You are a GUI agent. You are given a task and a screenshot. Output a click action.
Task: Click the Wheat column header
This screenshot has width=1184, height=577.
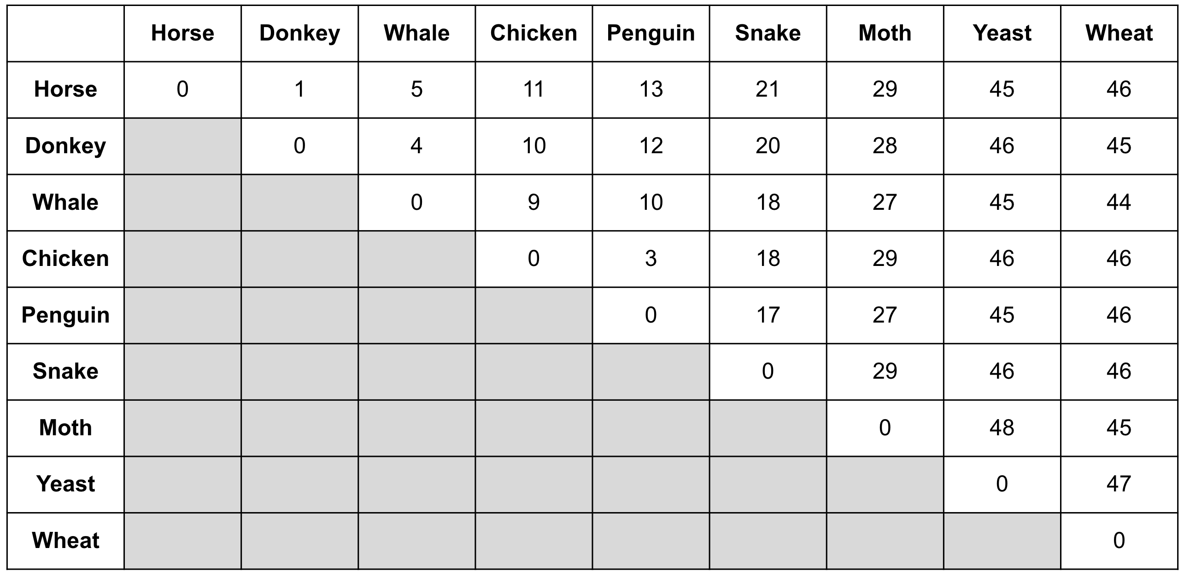coord(1119,34)
